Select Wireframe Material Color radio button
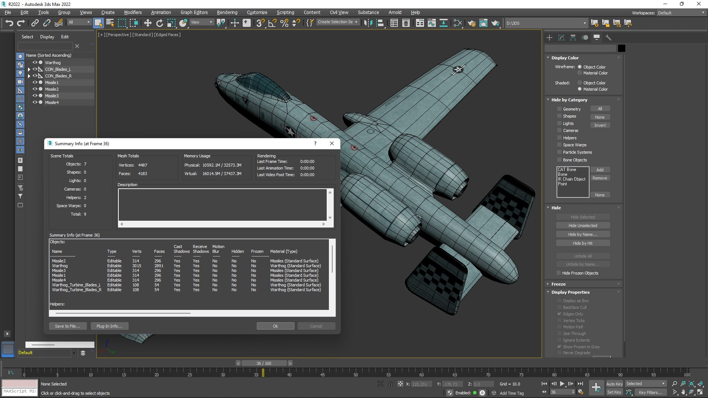 [x=580, y=73]
